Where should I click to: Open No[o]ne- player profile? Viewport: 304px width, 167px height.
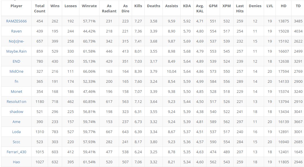[x=16, y=41]
